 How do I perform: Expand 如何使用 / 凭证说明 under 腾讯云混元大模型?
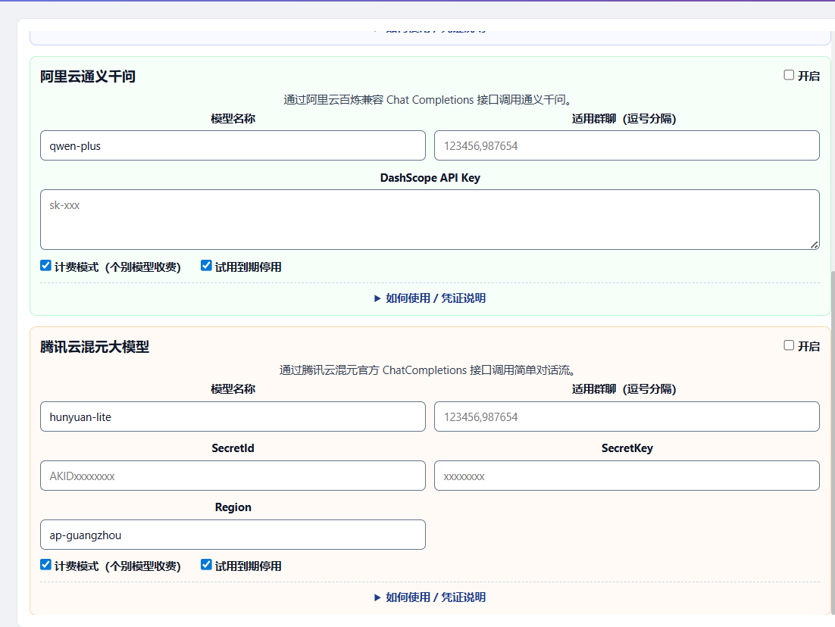(430, 597)
